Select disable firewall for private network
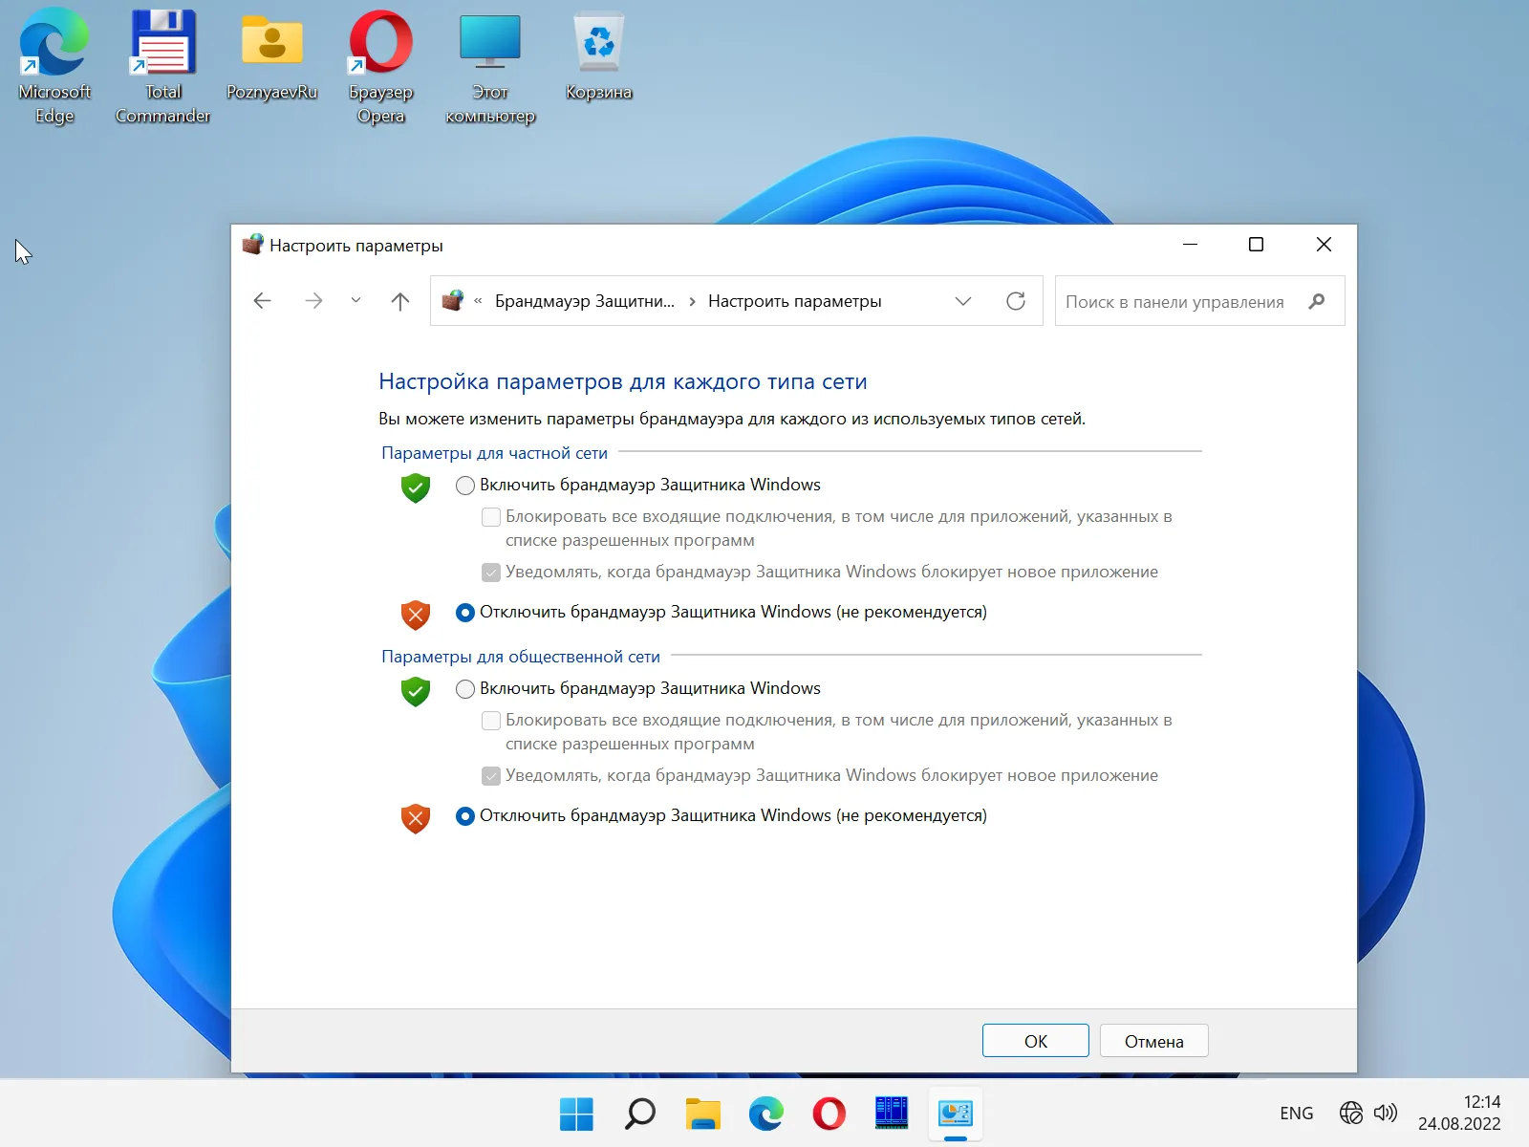 [465, 613]
